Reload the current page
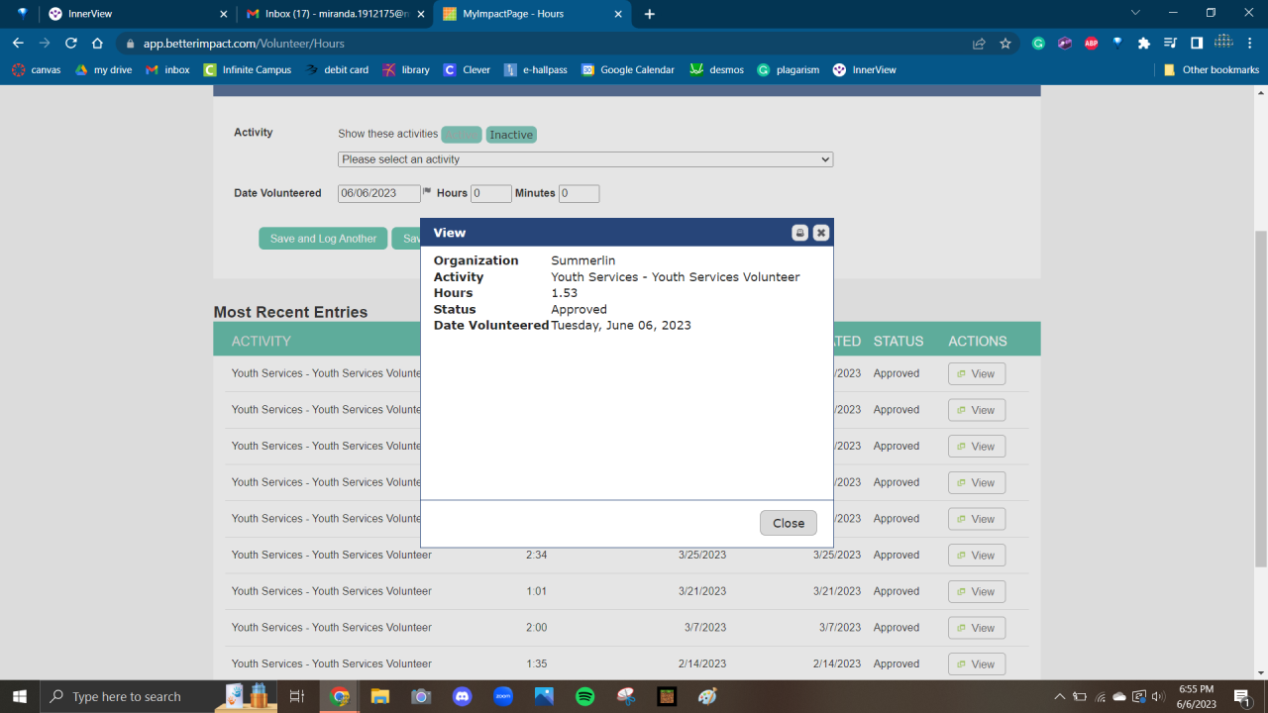This screenshot has width=1268, height=713. click(71, 43)
